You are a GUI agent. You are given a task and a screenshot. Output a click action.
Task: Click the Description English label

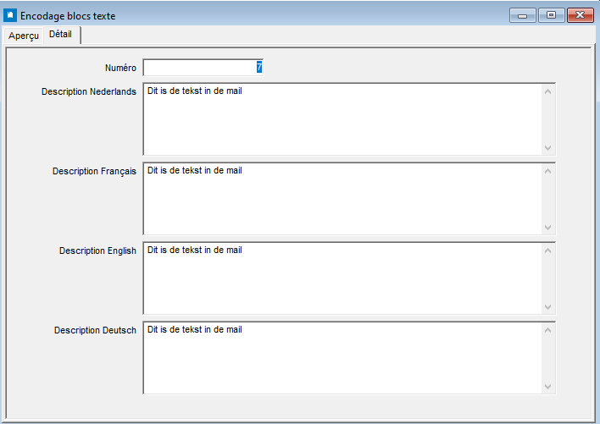coord(97,251)
